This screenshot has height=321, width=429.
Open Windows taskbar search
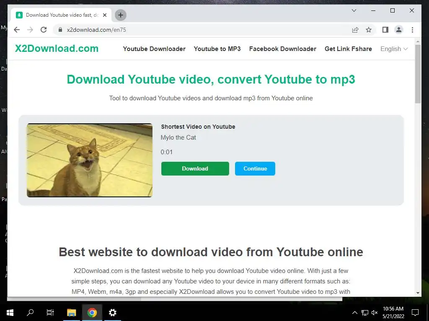tap(30, 313)
